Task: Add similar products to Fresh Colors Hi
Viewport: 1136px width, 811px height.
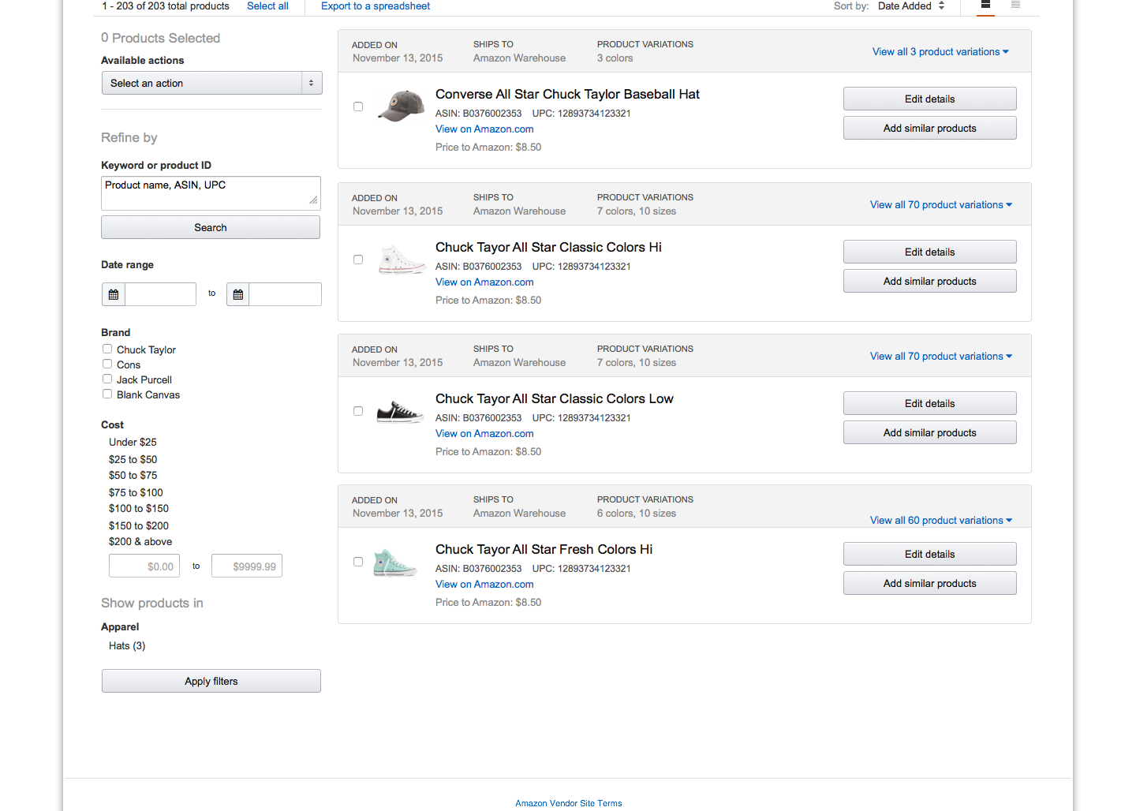Action: 930,583
